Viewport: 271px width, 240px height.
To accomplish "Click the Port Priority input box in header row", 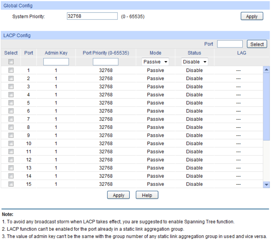I will pyautogui.click(x=105, y=62).
